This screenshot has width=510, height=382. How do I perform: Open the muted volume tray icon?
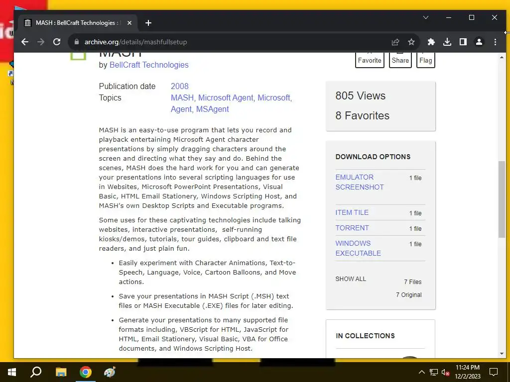(x=446, y=372)
